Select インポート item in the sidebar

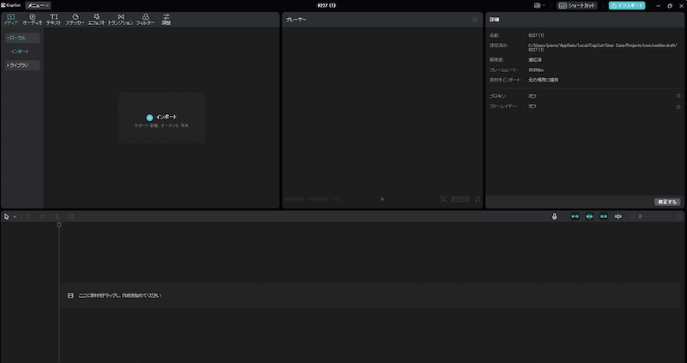point(20,51)
